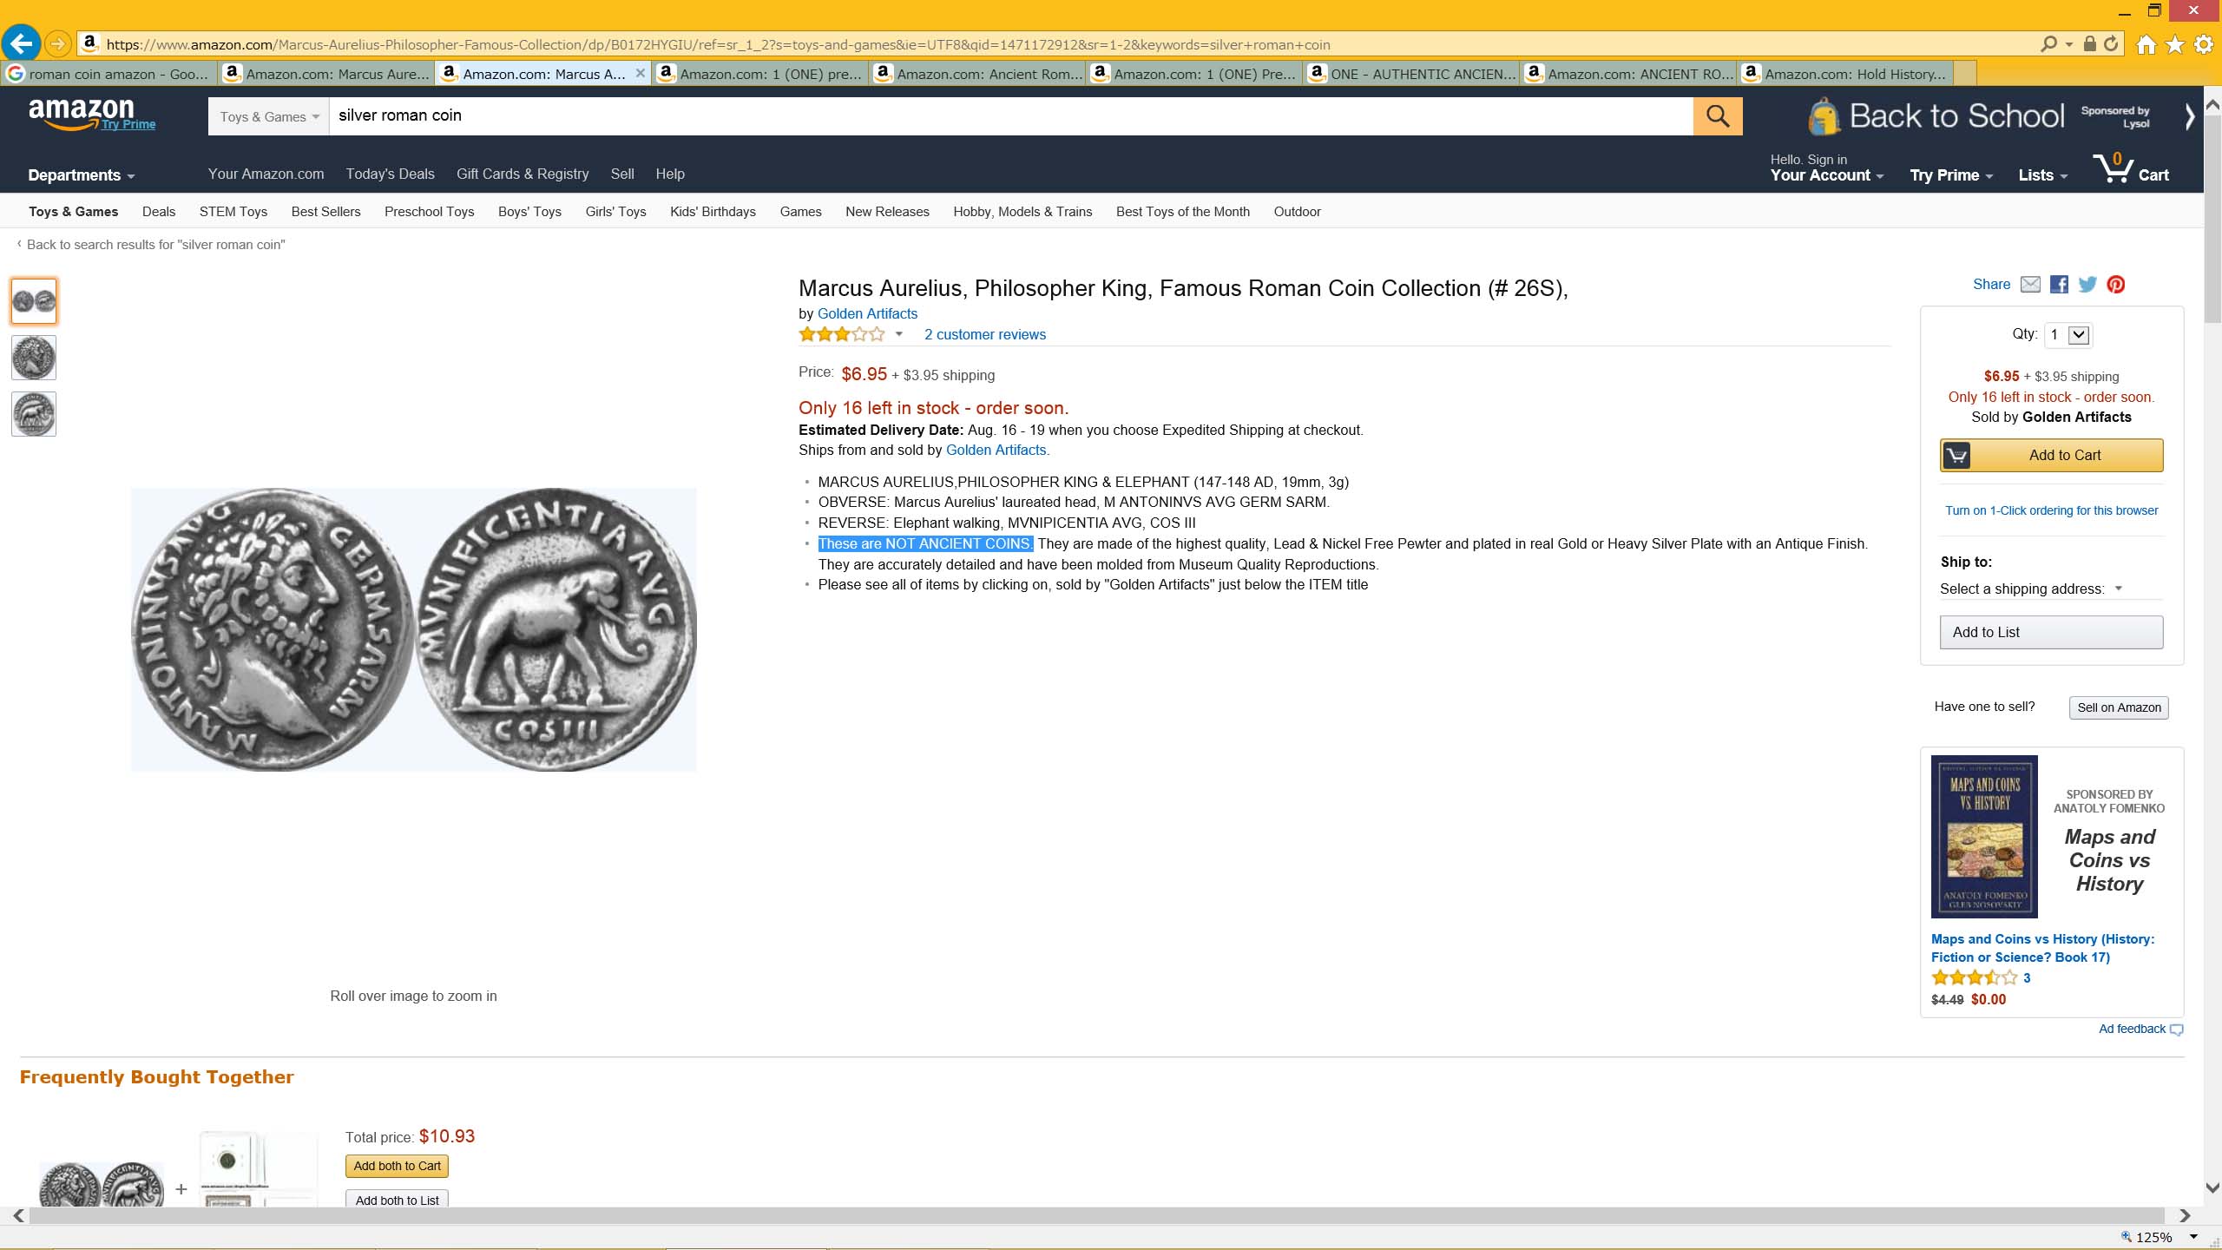Click the three-star rating icon
The image size is (2222, 1250).
pyautogui.click(x=841, y=334)
